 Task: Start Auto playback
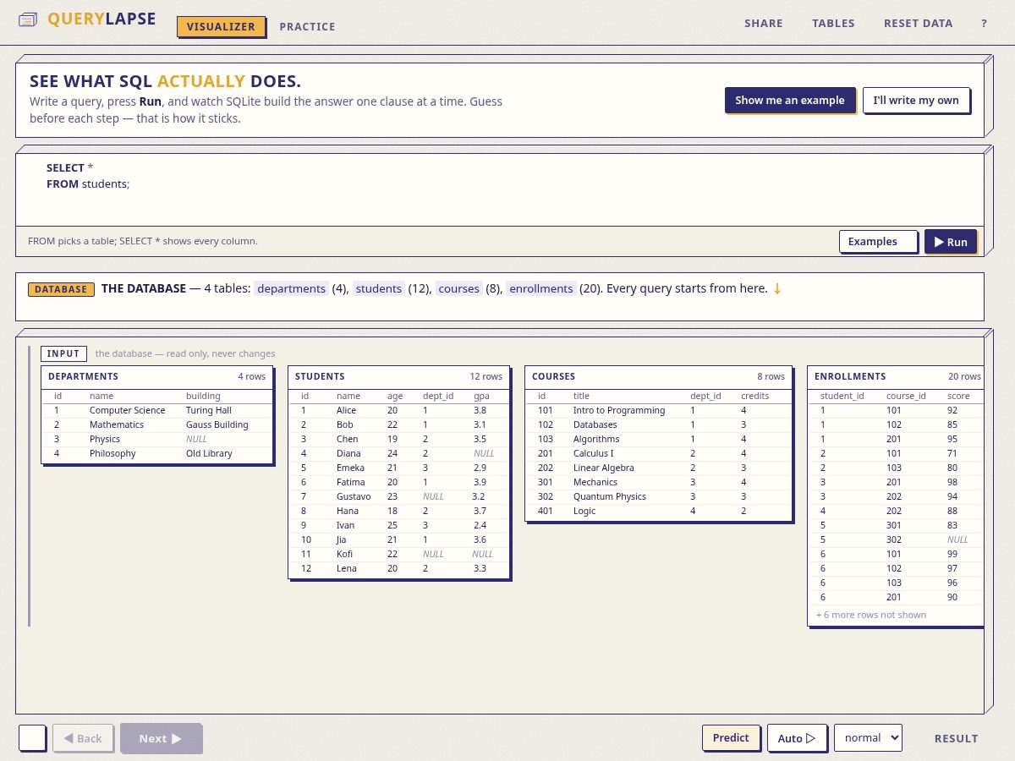point(797,738)
